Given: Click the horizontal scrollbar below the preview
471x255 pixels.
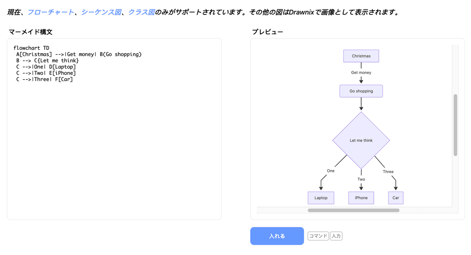Looking at the screenshot, I should (x=353, y=210).
